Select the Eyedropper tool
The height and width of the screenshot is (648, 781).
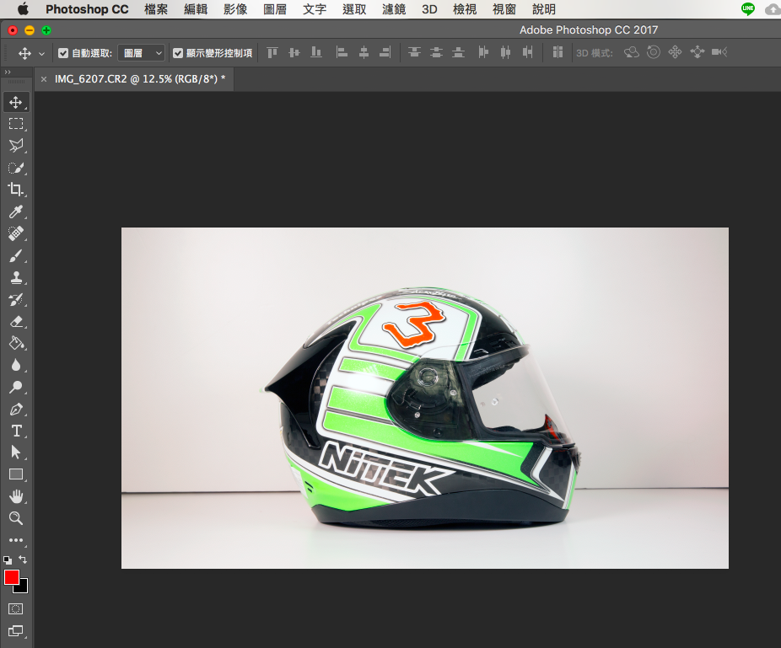16,212
